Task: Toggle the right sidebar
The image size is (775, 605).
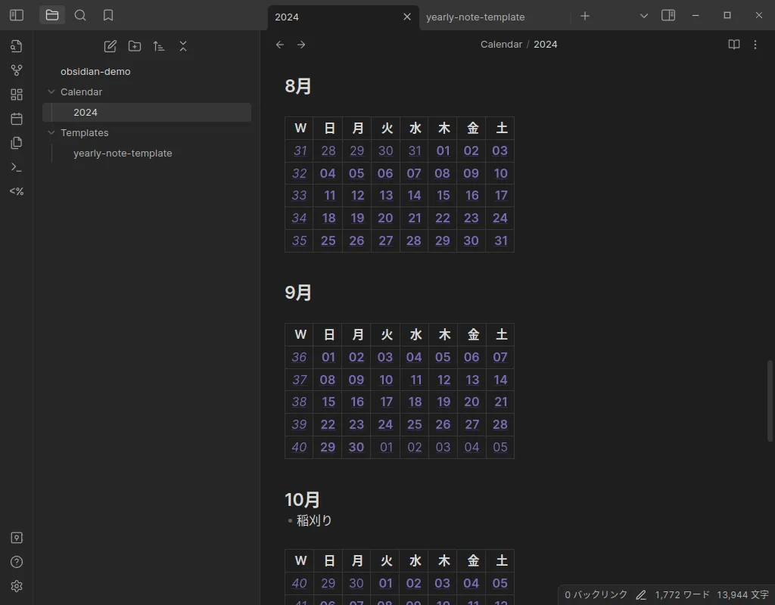Action: tap(668, 15)
